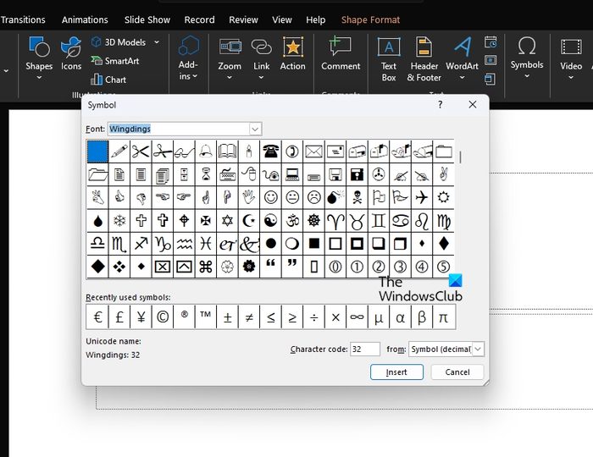Pick the telephone symbol in grid
Screen dimensions: 593x457
(x=271, y=151)
